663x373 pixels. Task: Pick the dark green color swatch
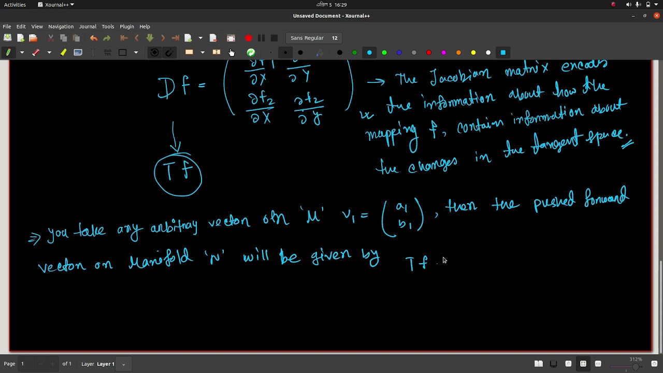coord(355,52)
